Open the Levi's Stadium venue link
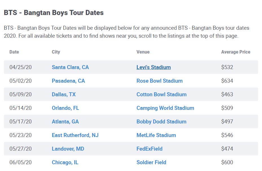Viewport: 262px width, 171px height. tap(153, 67)
